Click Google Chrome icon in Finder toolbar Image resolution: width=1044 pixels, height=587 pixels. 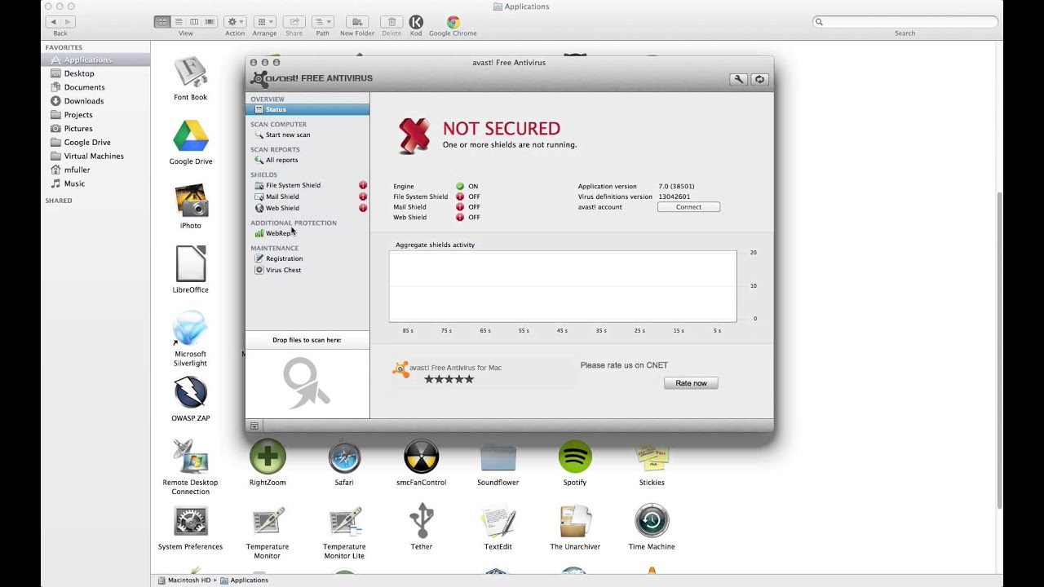tap(453, 22)
